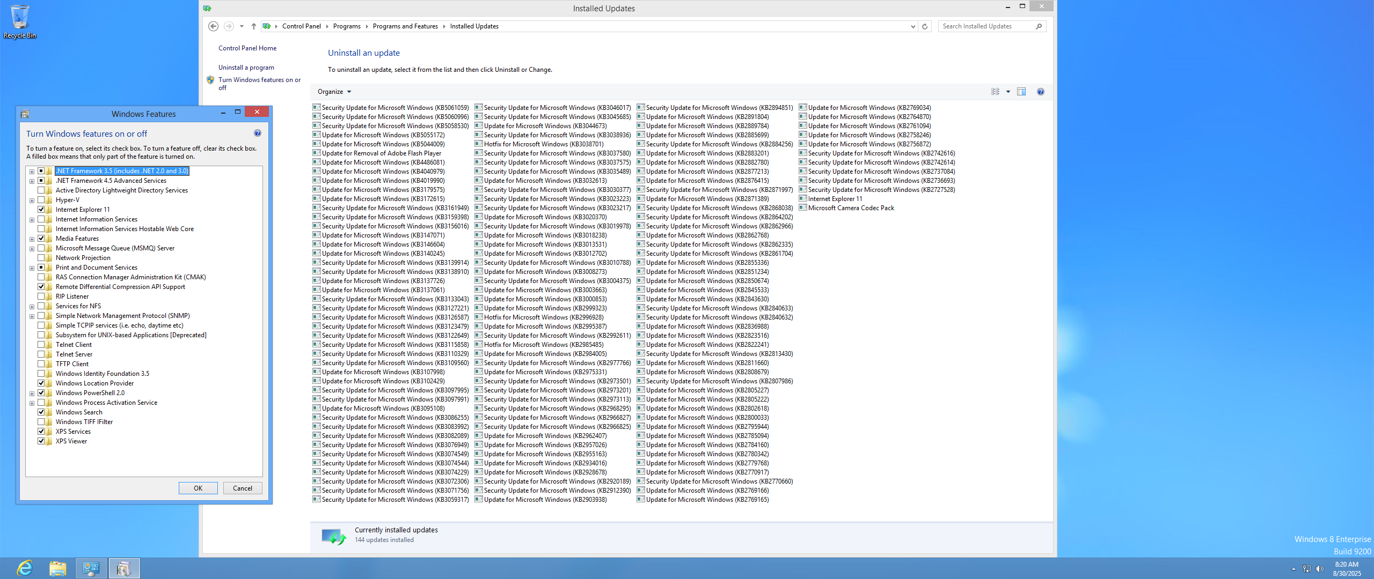Click Cancel in Windows Features
The image size is (1374, 579).
click(x=243, y=488)
